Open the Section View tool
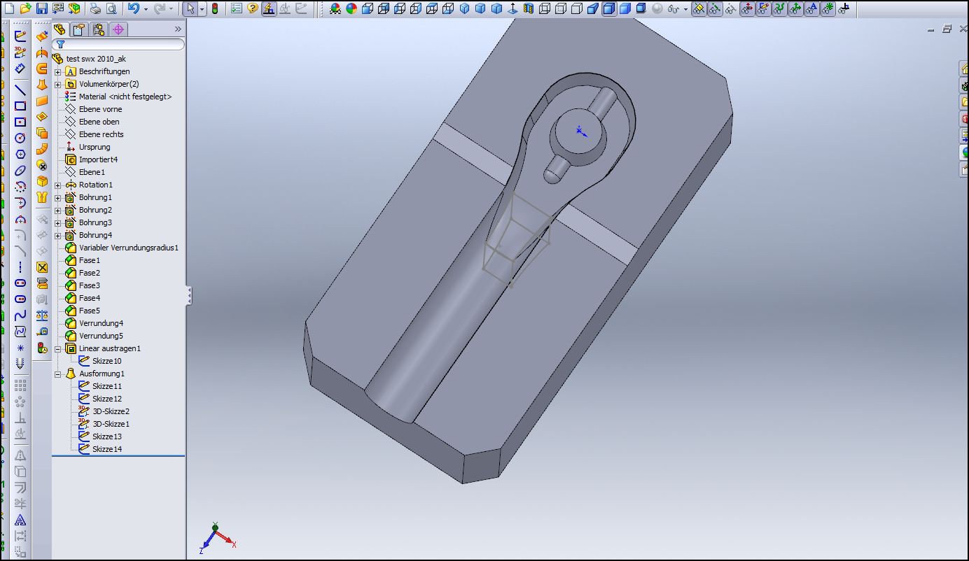The width and height of the screenshot is (969, 561). [x=528, y=9]
